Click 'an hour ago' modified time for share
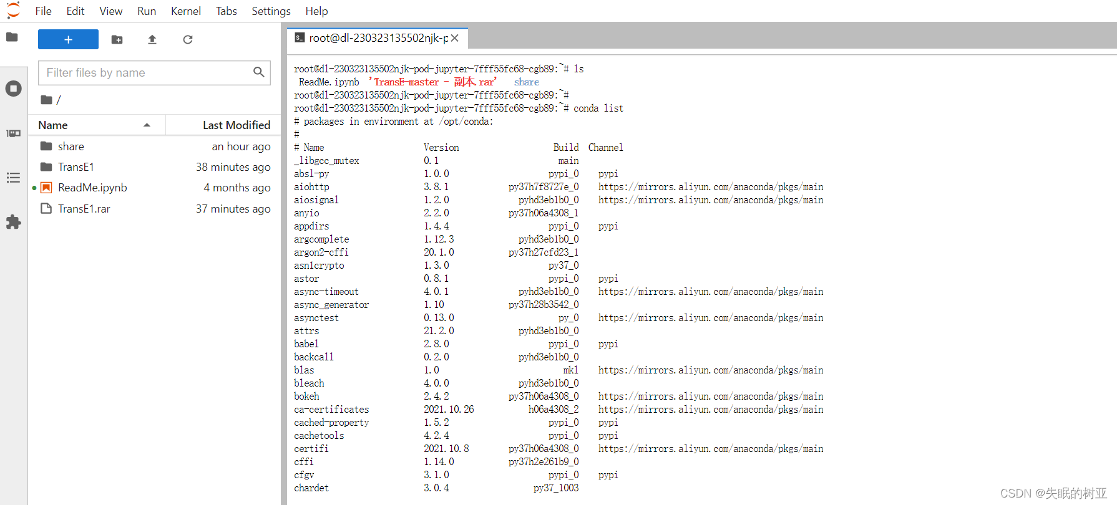1117x505 pixels. [241, 147]
